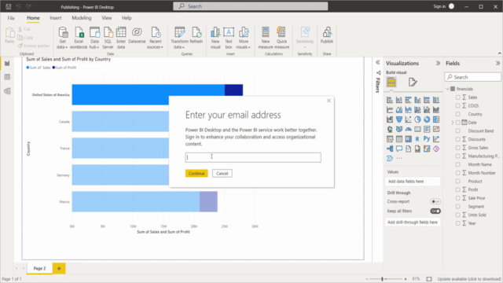Click Cancel in email dialog
The height and width of the screenshot is (283, 503).
pyautogui.click(x=222, y=173)
